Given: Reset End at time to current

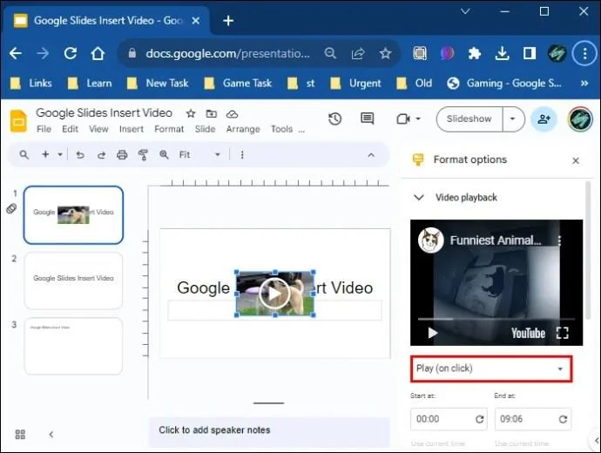Looking at the screenshot, I should [x=563, y=419].
